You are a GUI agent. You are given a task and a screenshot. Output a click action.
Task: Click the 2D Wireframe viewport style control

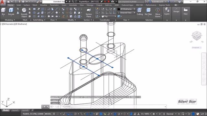[x=20, y=24]
